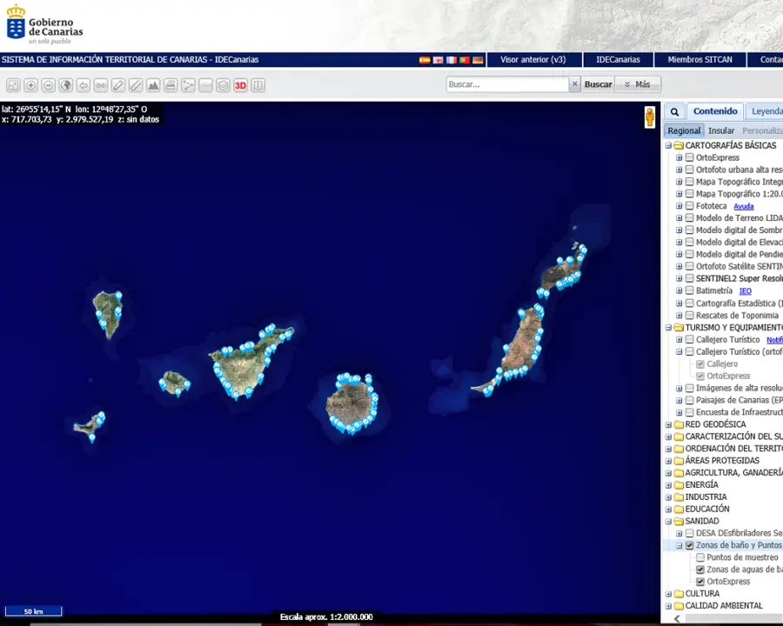Select the Insular sub-tab
783x626 pixels.
coord(721,130)
